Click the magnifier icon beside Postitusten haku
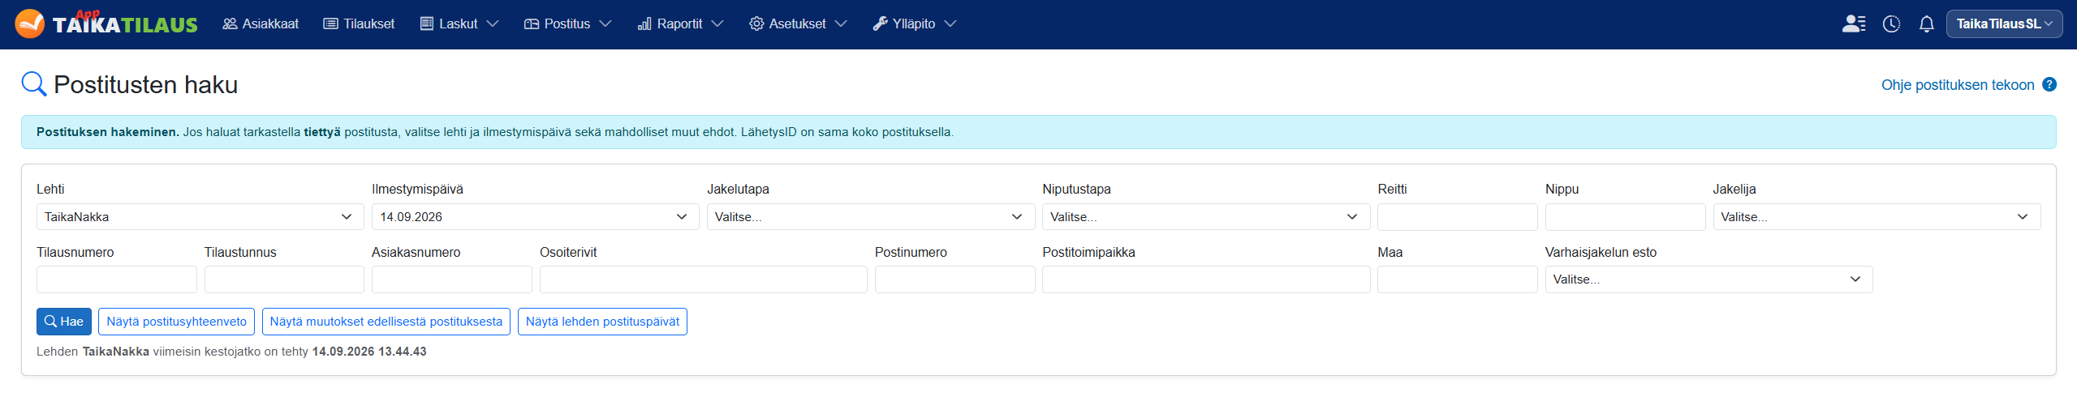 (34, 84)
